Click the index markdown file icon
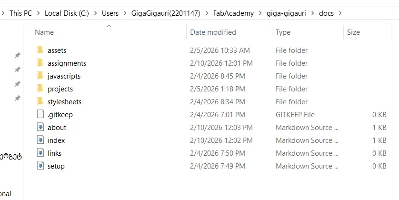 [40, 140]
